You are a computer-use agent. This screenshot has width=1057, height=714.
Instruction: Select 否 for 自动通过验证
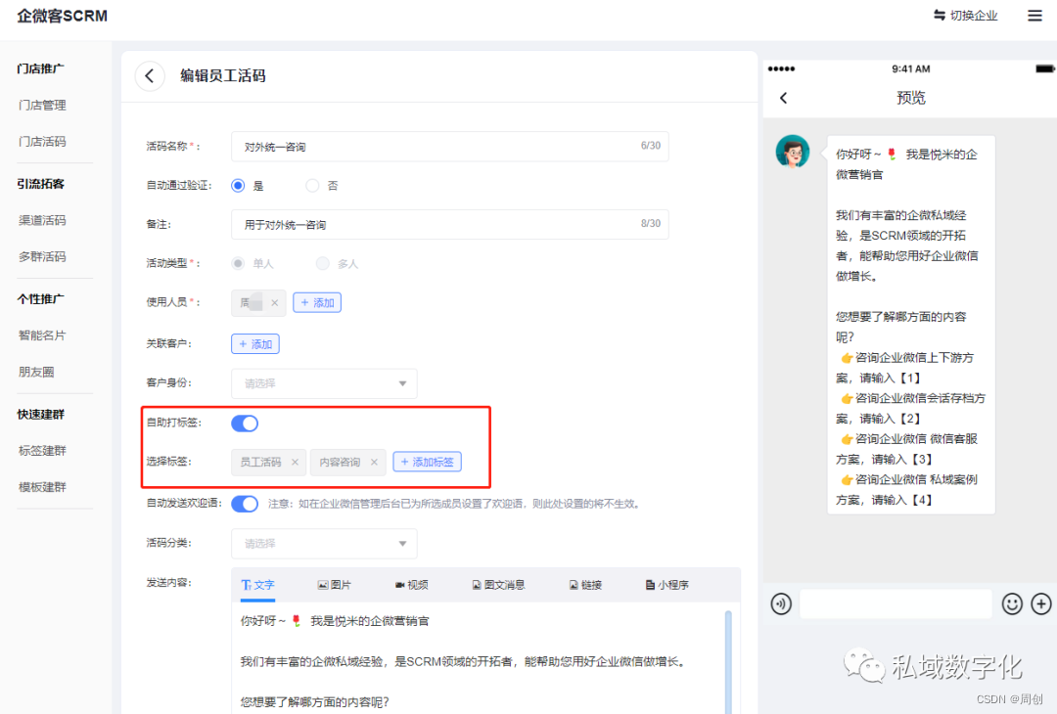point(312,185)
